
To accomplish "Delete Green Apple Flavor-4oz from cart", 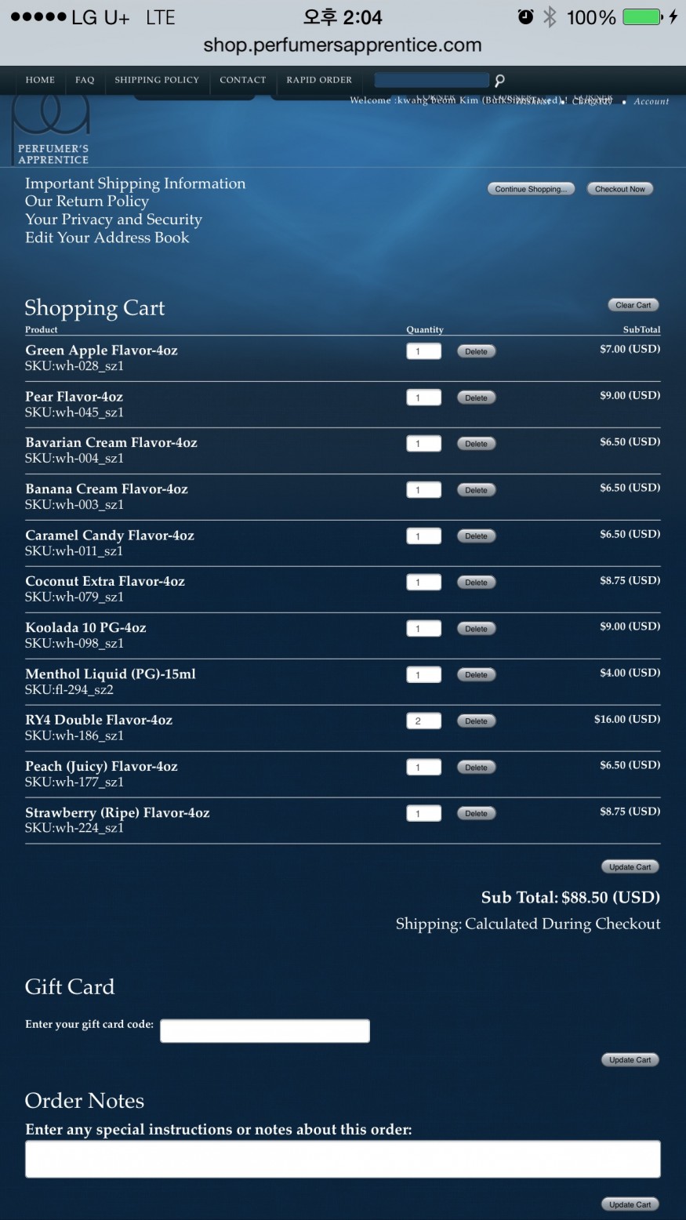I will click(x=476, y=351).
